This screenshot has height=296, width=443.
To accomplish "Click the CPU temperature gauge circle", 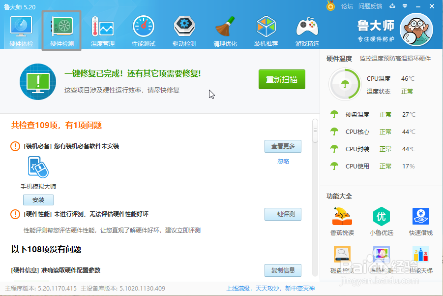I will pos(345,84).
